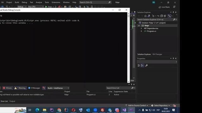202x113 pixels.
Task: Click the Debug Console vertical scrollbar down arrow
Action: 128,82
